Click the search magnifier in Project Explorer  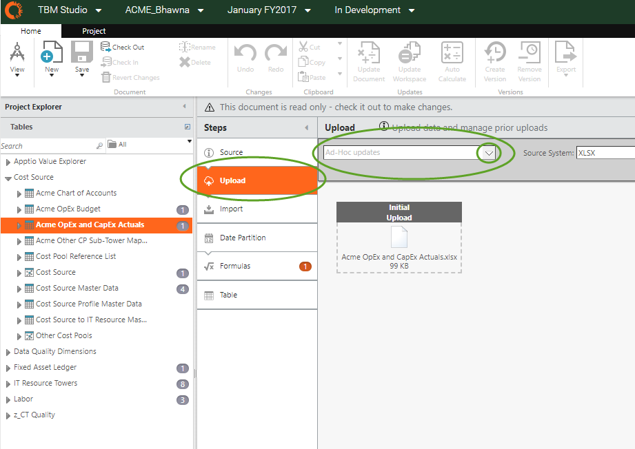pyautogui.click(x=99, y=145)
